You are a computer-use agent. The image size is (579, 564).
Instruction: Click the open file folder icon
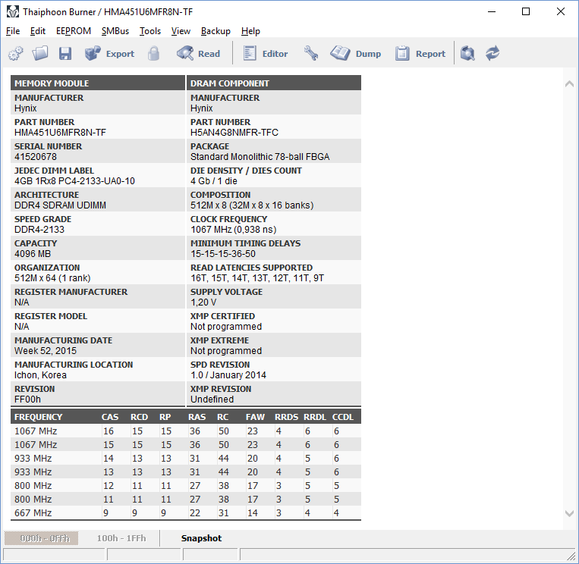coord(40,54)
